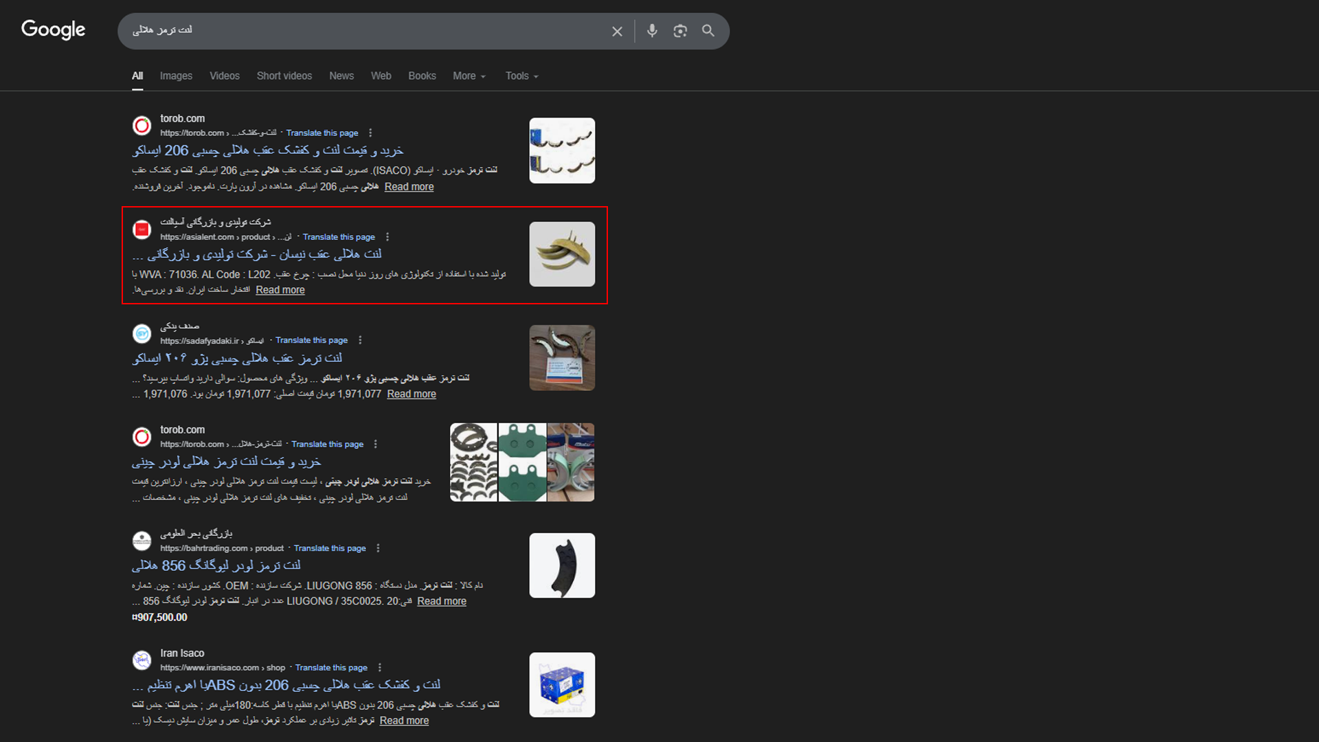Expand the More dropdown menu

[x=469, y=76]
